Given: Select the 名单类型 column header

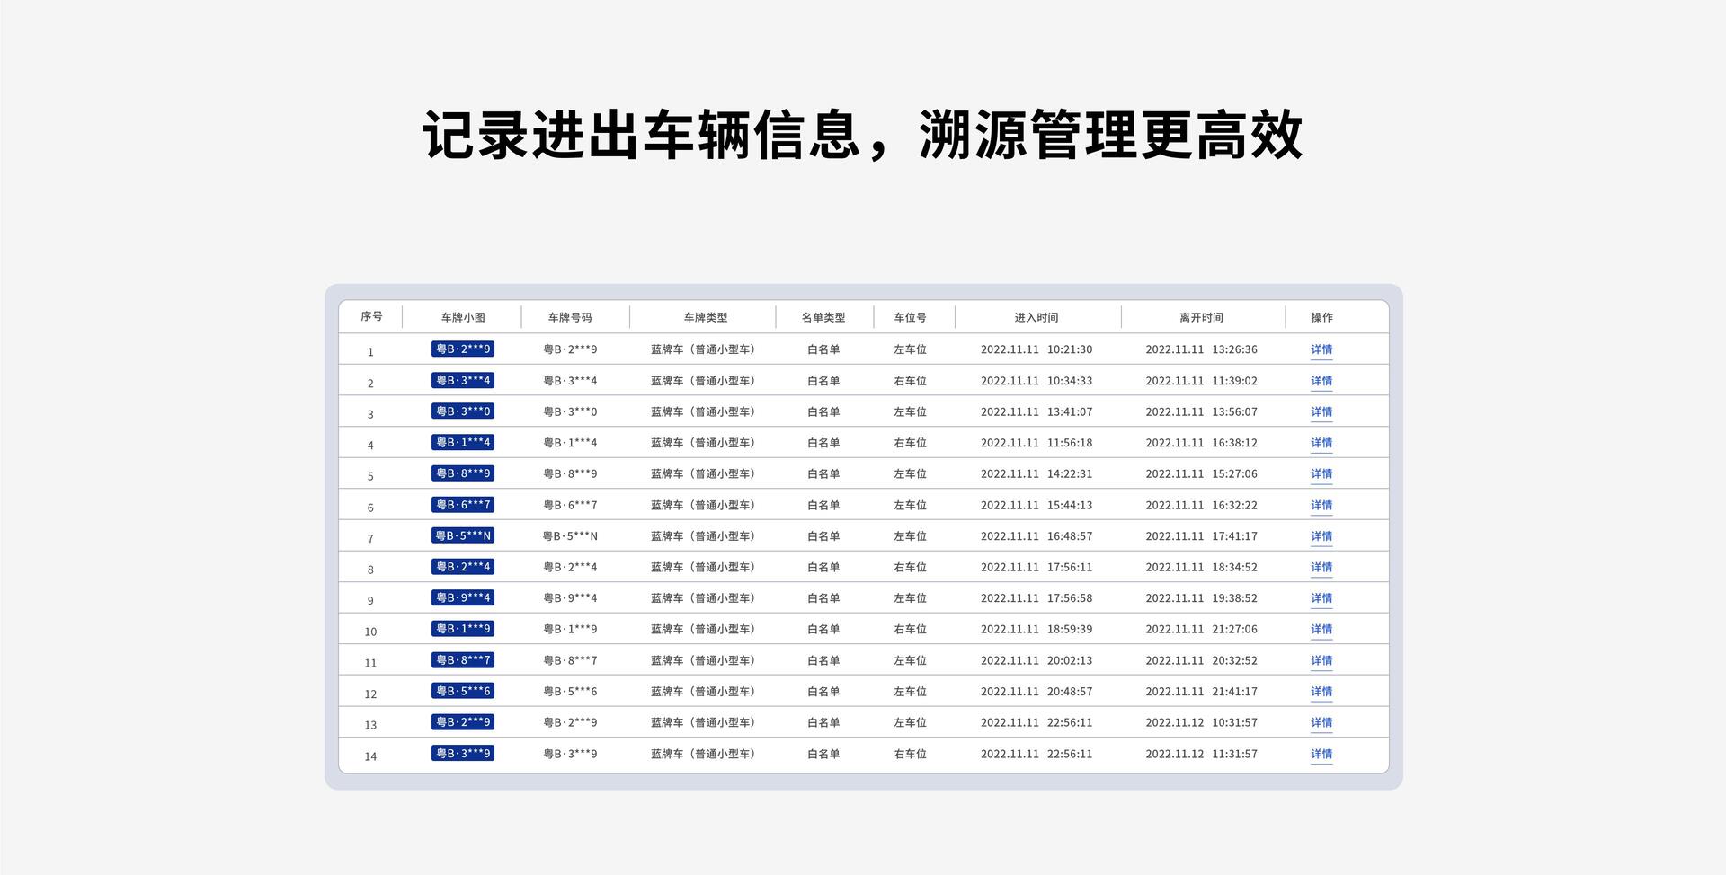Looking at the screenshot, I should click(823, 317).
